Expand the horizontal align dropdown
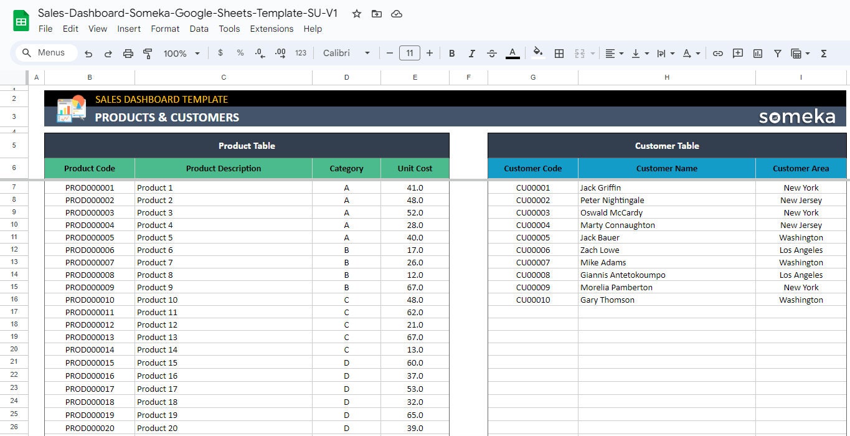 click(x=620, y=53)
